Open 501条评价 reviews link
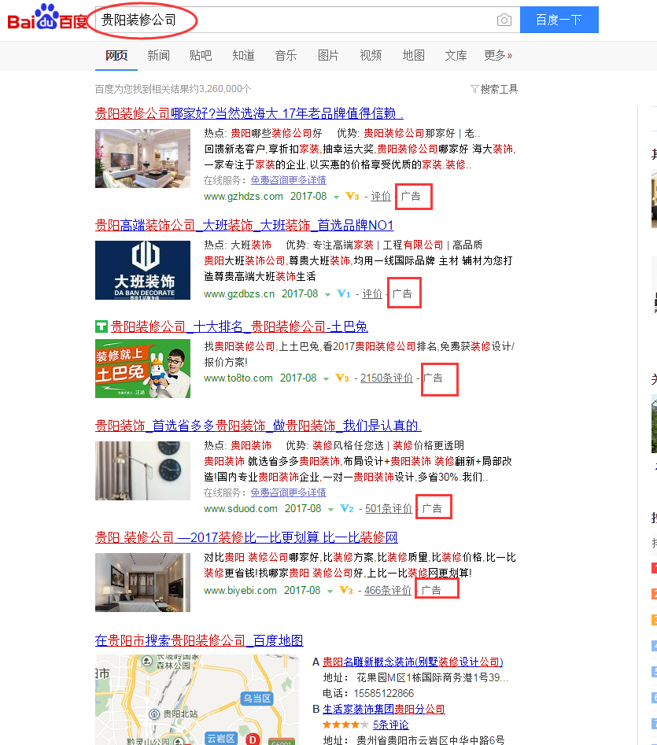Image resolution: width=657 pixels, height=745 pixels. coord(389,509)
